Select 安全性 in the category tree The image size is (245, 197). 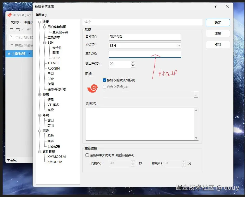tap(57, 48)
